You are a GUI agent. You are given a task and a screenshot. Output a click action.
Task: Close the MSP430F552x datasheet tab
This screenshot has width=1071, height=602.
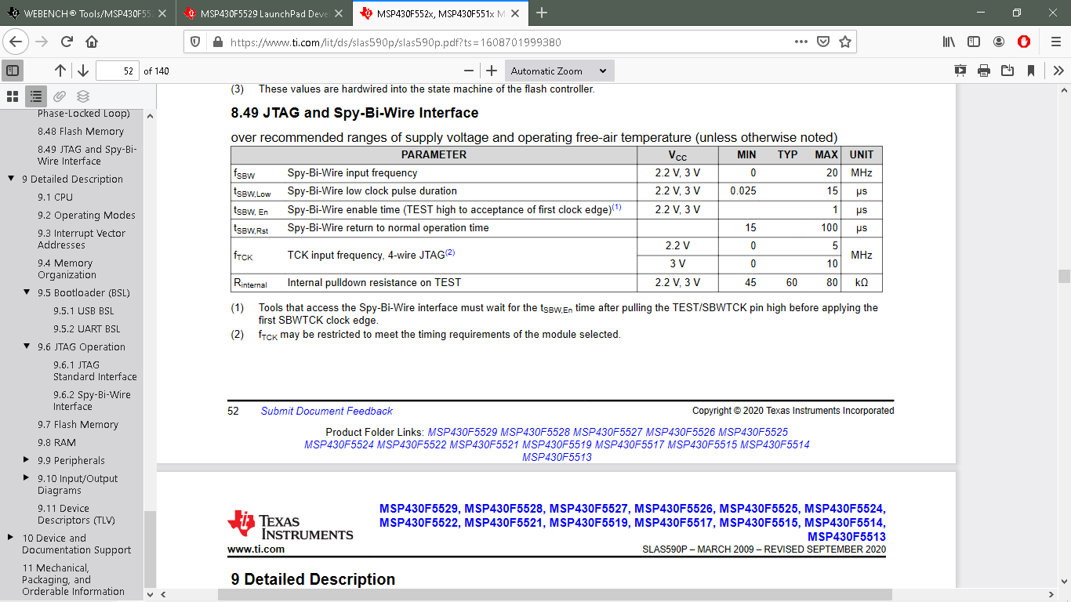coord(514,13)
